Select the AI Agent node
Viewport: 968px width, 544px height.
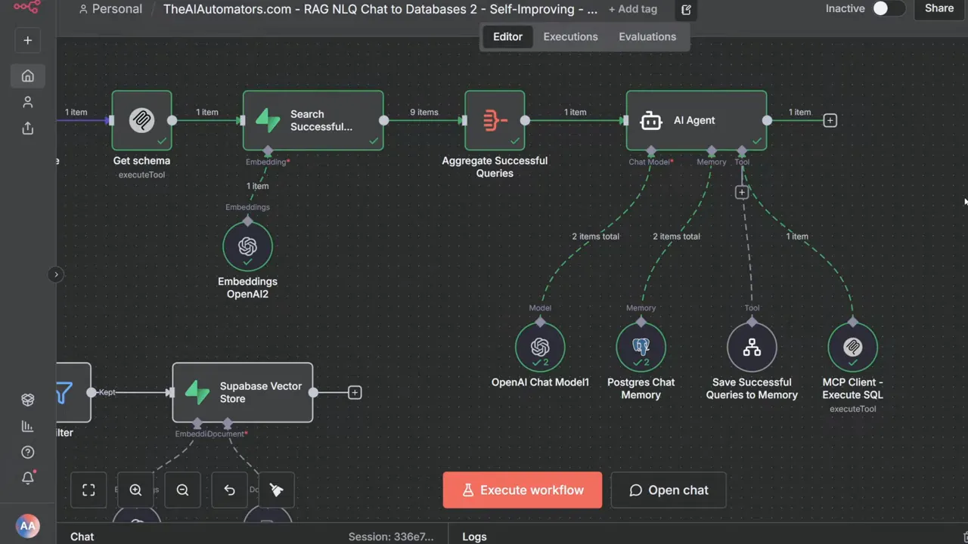point(694,120)
